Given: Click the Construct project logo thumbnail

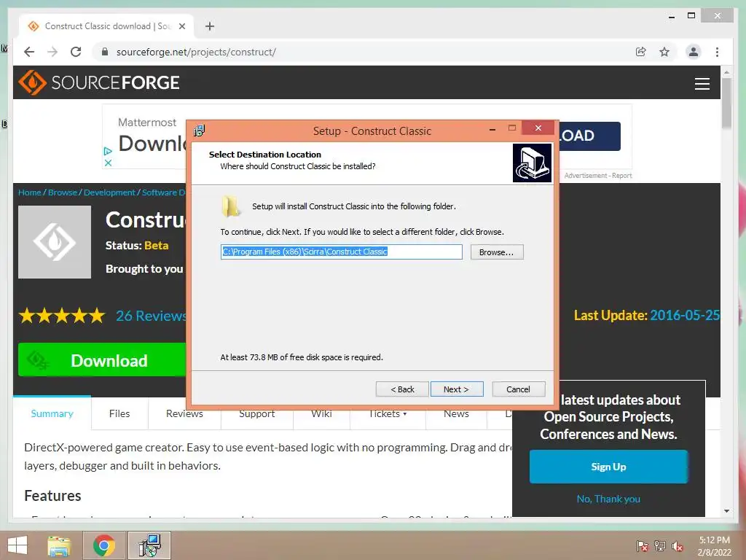Looking at the screenshot, I should pyautogui.click(x=55, y=242).
